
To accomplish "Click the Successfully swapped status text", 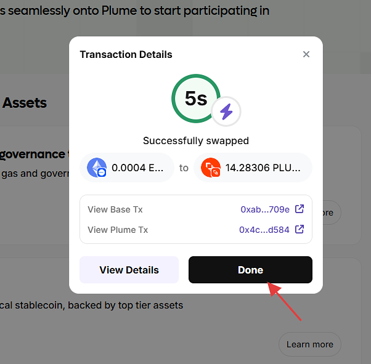I will [x=196, y=140].
